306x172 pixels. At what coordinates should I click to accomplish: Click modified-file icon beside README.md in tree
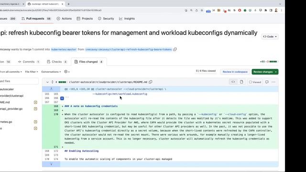pyautogui.click(x=35, y=102)
